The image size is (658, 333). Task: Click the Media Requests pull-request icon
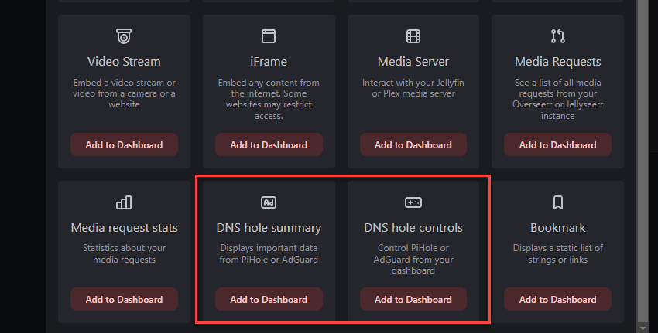point(557,36)
